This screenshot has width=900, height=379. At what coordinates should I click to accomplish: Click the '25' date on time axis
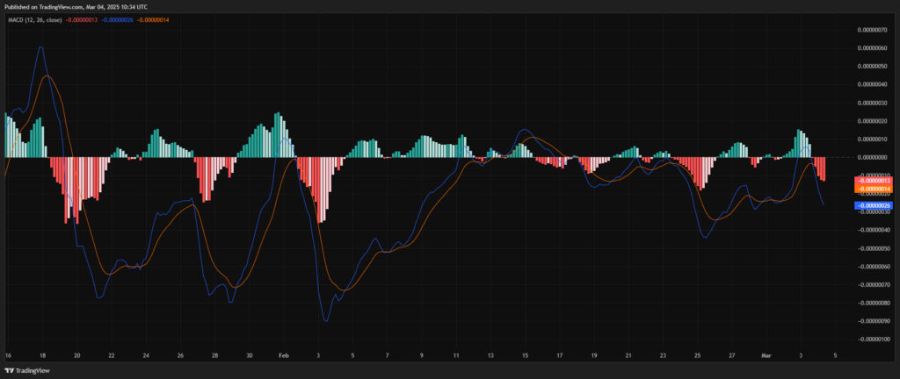tap(697, 355)
